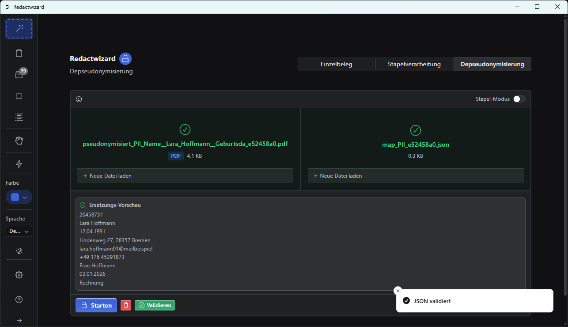
Task: Click the phone number +49 176 45291873
Action: pyautogui.click(x=102, y=257)
